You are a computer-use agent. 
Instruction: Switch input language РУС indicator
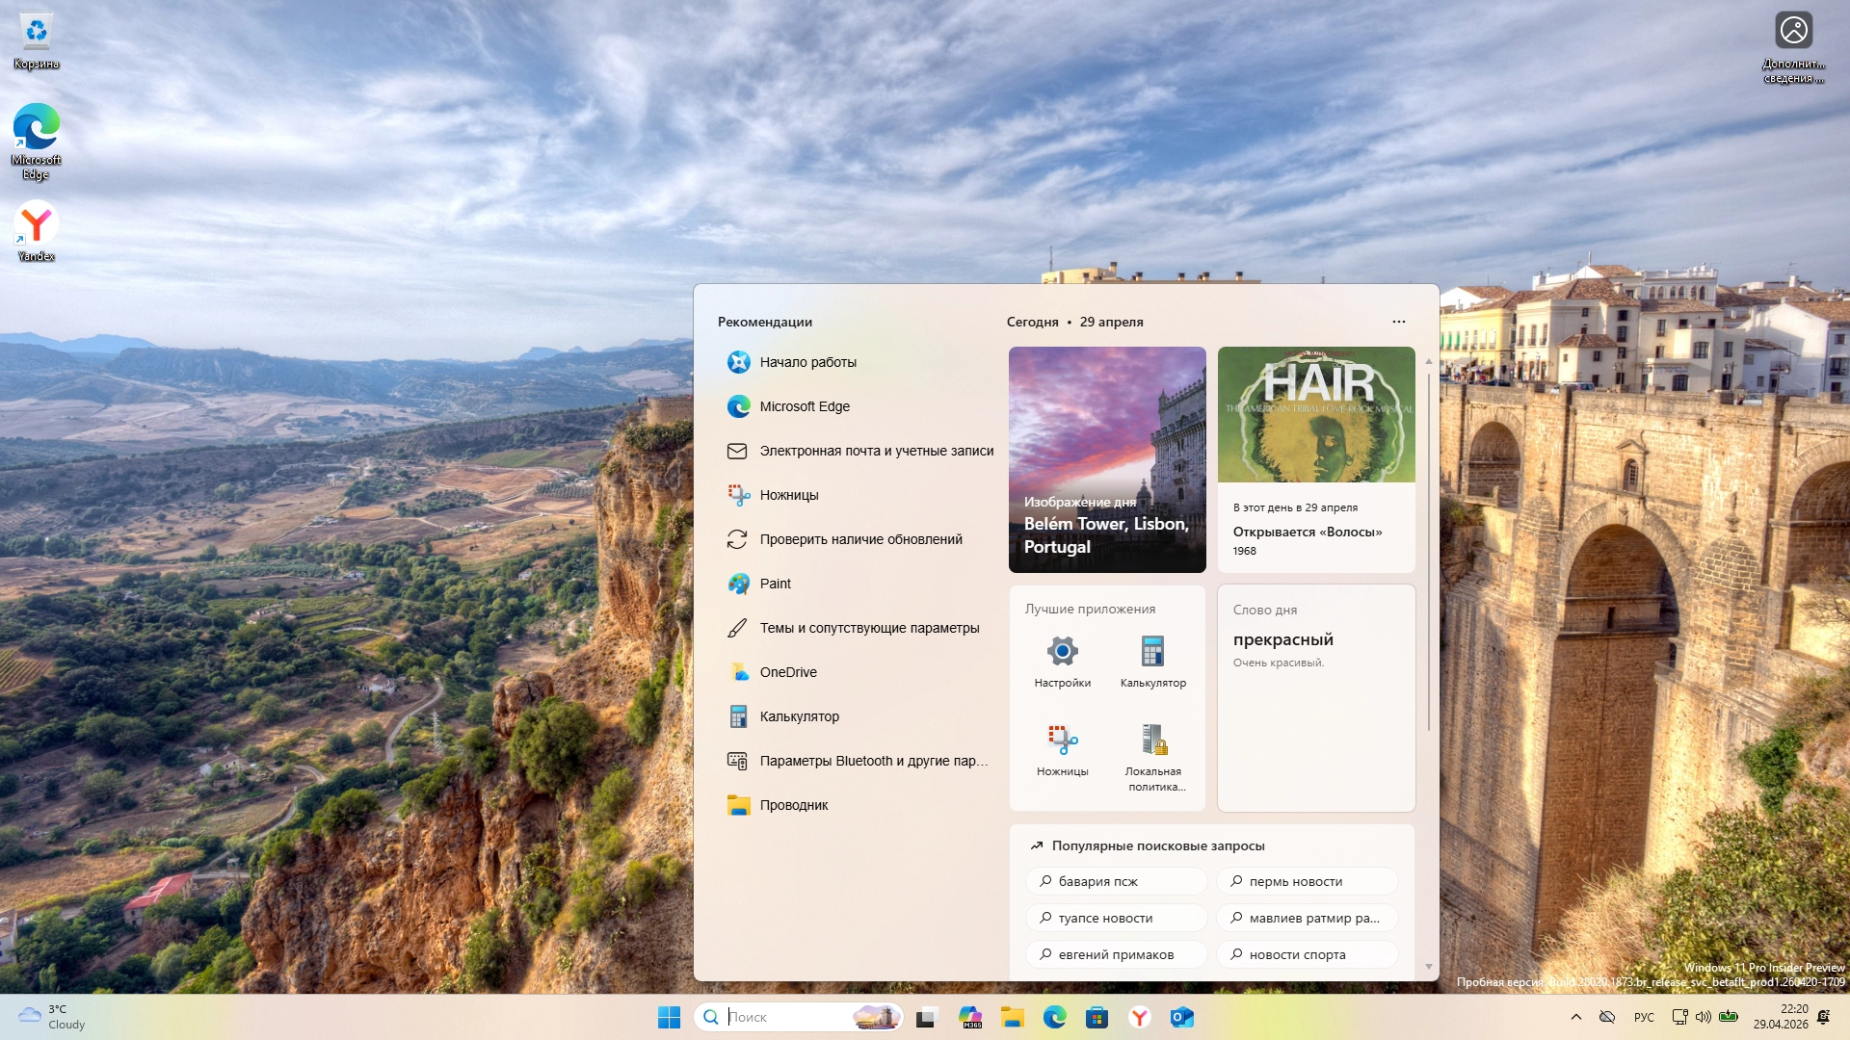point(1644,1017)
